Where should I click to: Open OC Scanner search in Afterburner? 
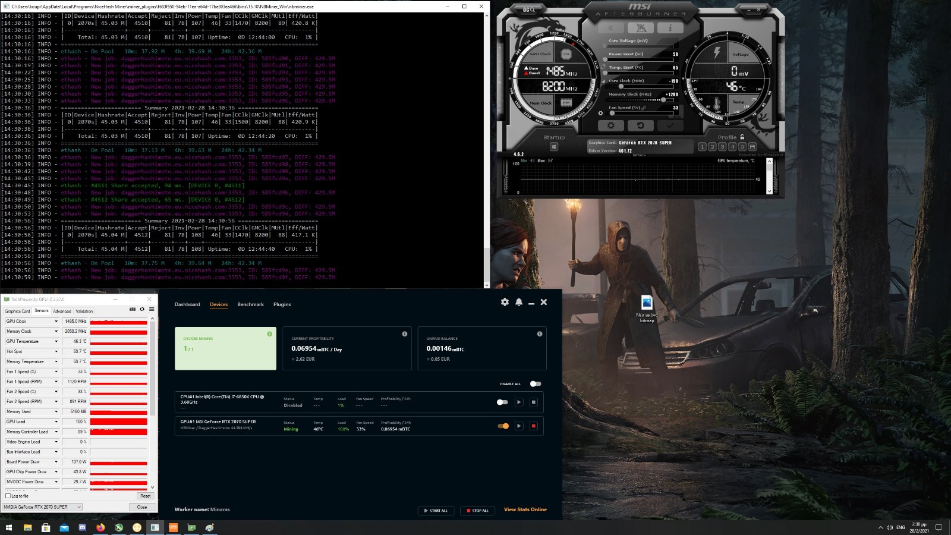[x=529, y=10]
